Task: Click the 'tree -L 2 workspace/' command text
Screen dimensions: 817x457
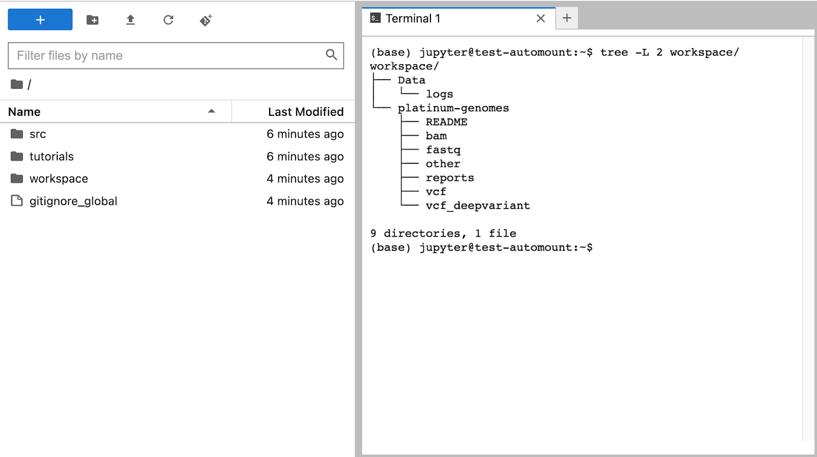Action: click(669, 53)
